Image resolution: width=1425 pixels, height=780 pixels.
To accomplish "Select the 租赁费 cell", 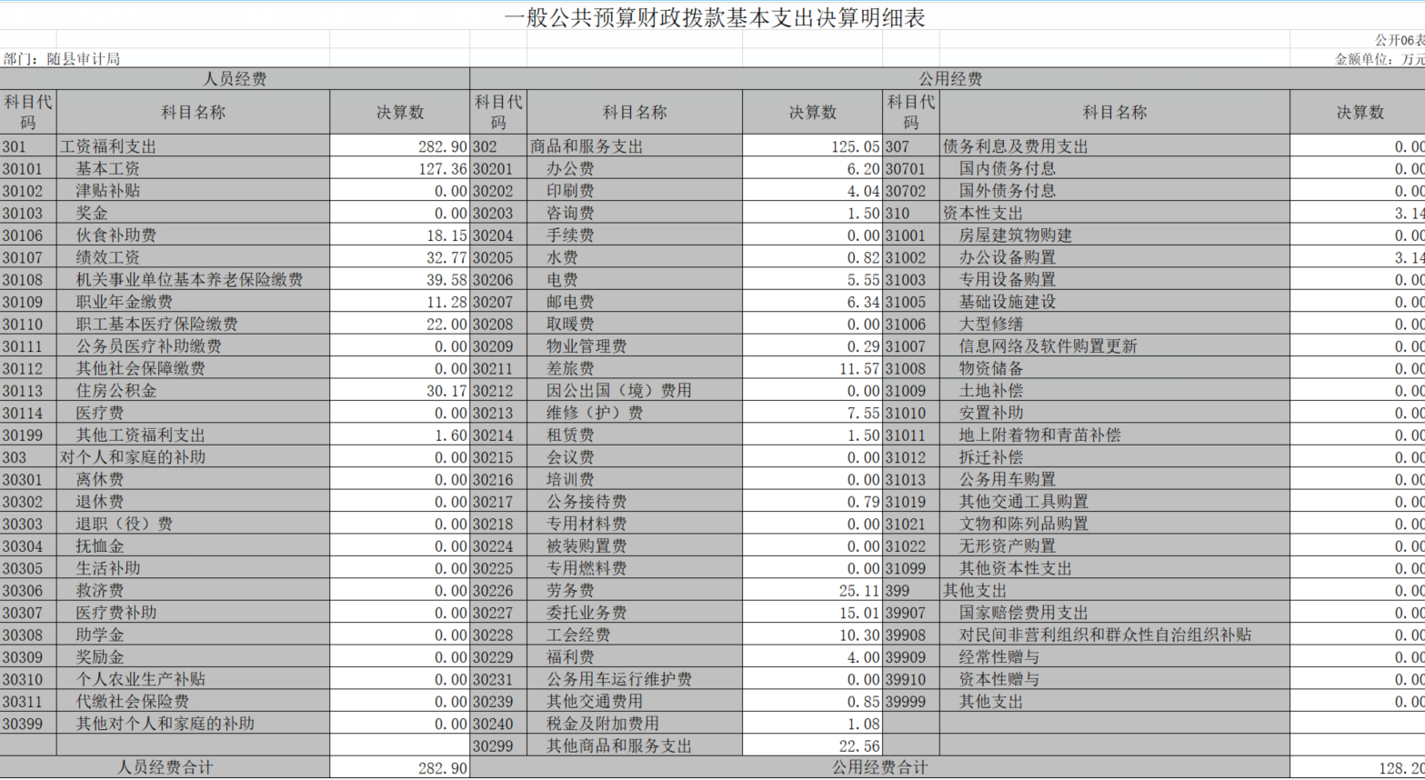I will [x=635, y=435].
